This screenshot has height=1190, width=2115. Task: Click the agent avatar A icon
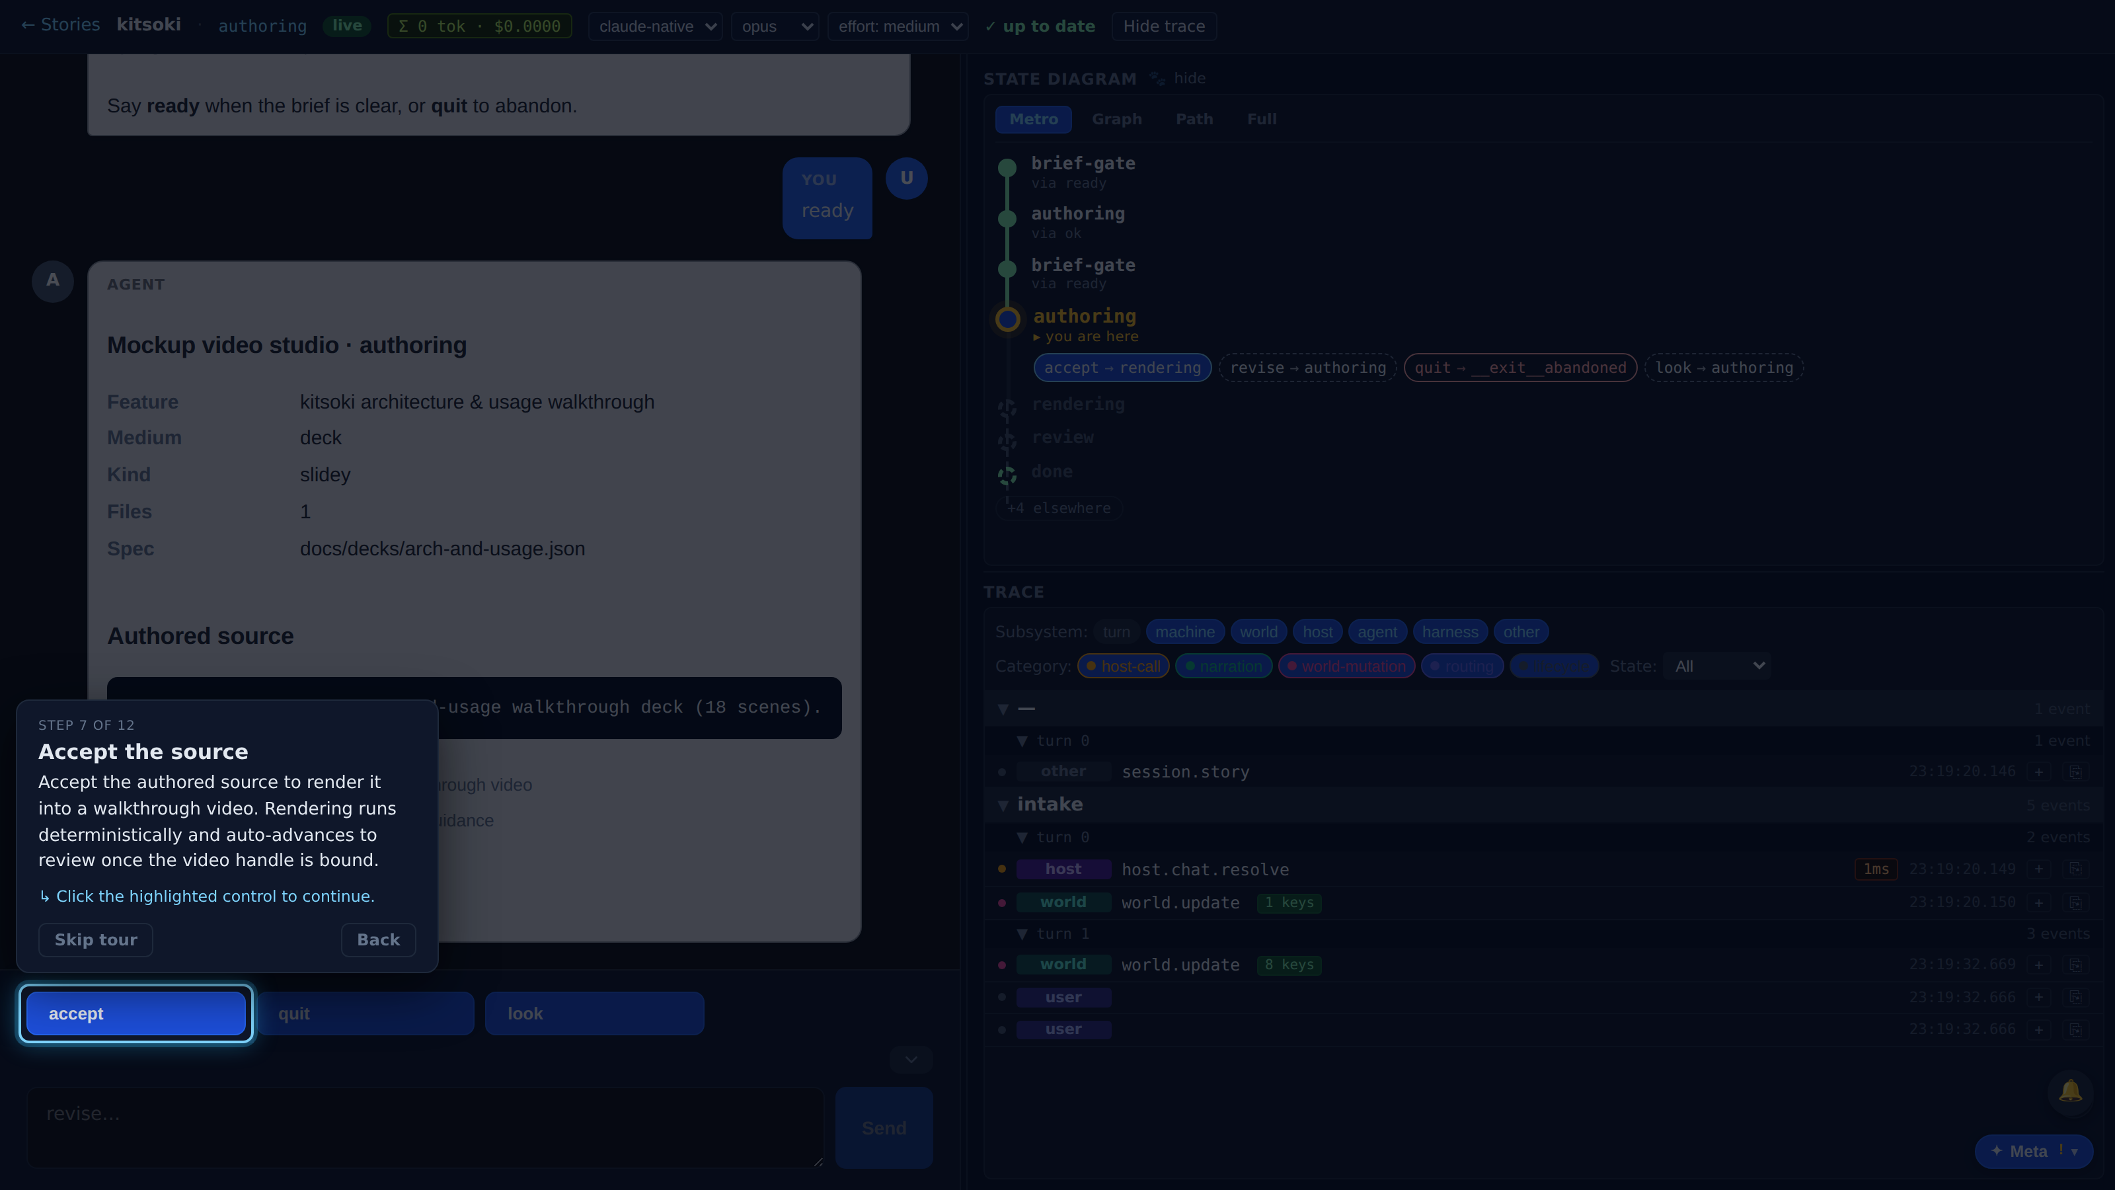tap(53, 281)
